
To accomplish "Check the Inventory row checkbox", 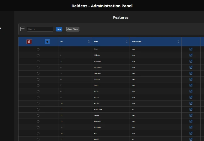I will 38,67.
